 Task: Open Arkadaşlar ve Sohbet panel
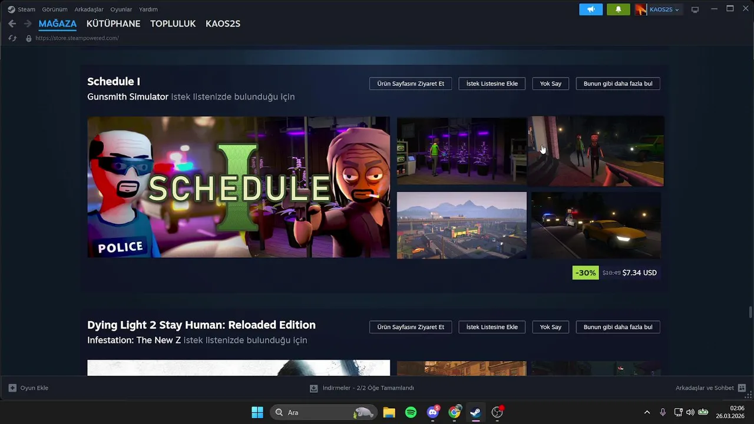705,388
